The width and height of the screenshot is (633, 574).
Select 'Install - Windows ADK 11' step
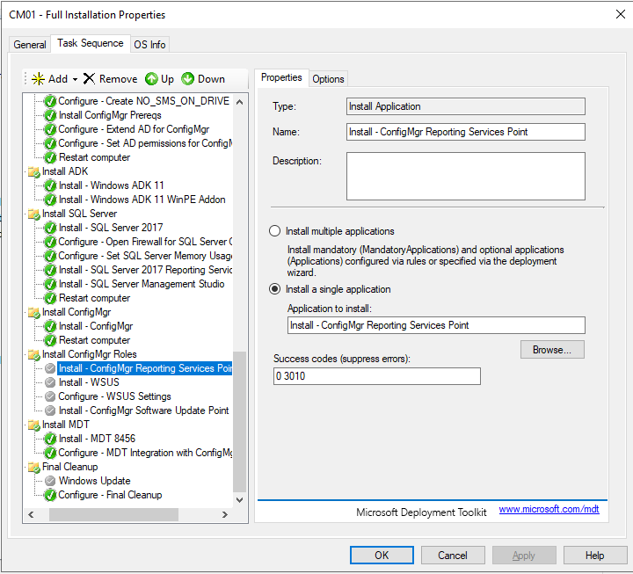[111, 185]
